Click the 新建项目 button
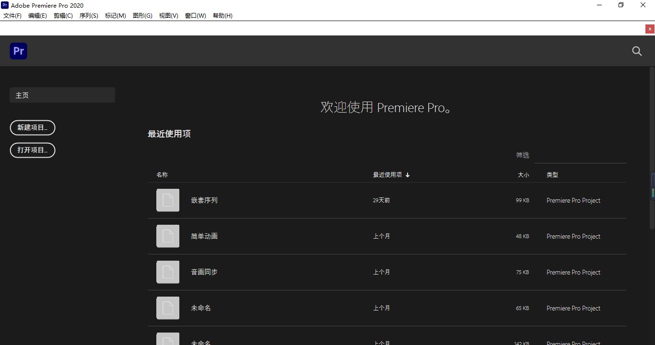This screenshot has width=655, height=345. 33,127
